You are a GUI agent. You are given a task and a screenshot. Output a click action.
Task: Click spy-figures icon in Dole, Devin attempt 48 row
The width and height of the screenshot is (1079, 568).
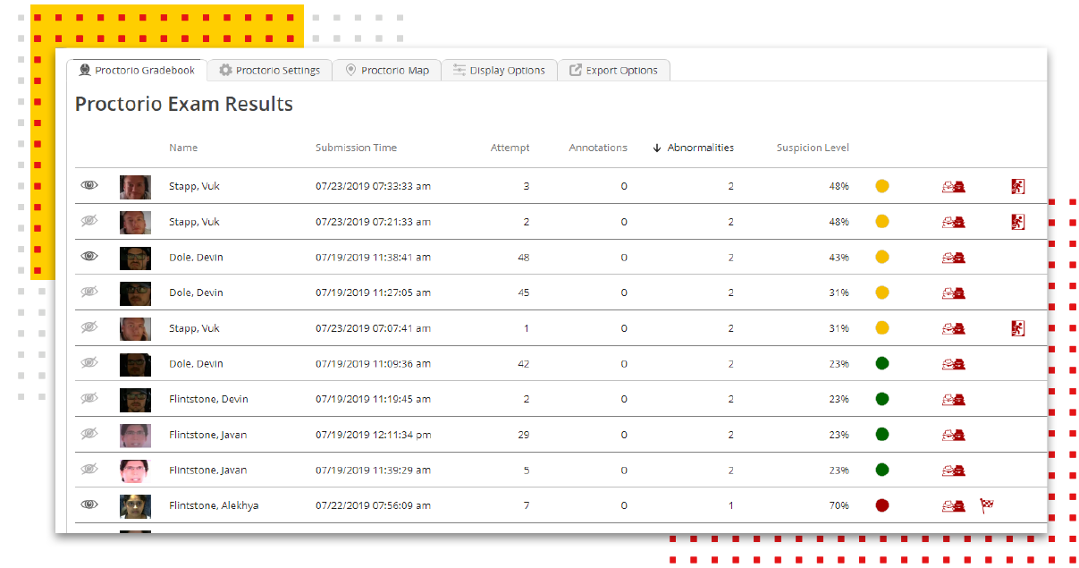click(953, 258)
